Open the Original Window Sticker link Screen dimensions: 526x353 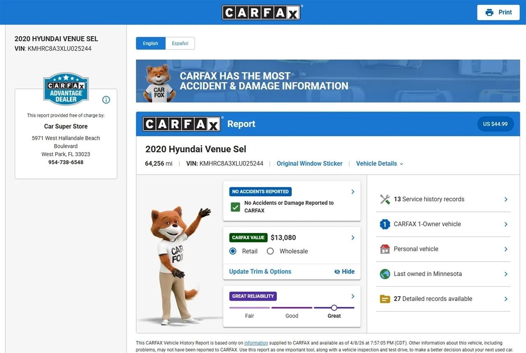tap(309, 163)
